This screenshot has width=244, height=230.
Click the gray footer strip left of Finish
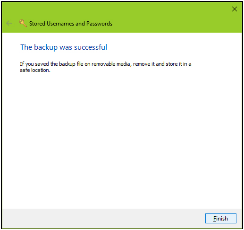tap(102, 219)
